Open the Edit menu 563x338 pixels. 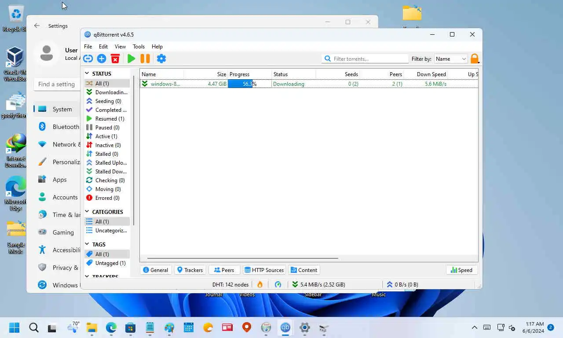[x=103, y=46]
